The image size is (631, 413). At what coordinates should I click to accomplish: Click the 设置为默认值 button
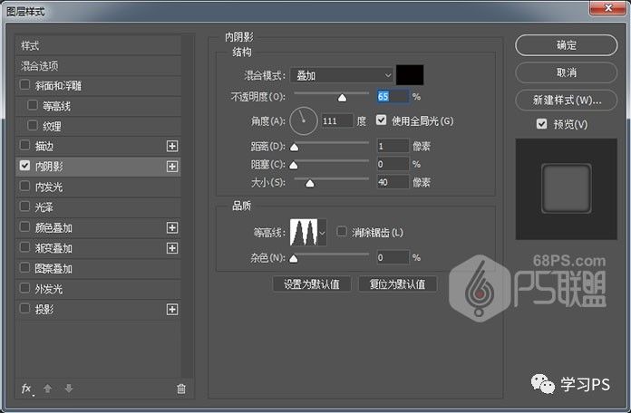point(312,284)
